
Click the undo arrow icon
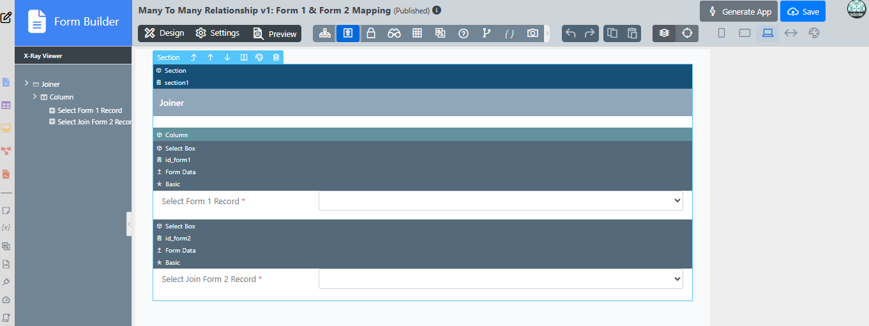point(571,33)
